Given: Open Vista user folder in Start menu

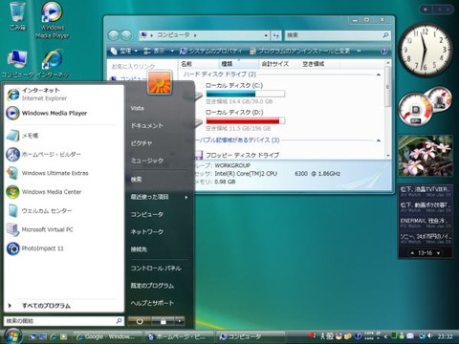Looking at the screenshot, I should tap(138, 108).
